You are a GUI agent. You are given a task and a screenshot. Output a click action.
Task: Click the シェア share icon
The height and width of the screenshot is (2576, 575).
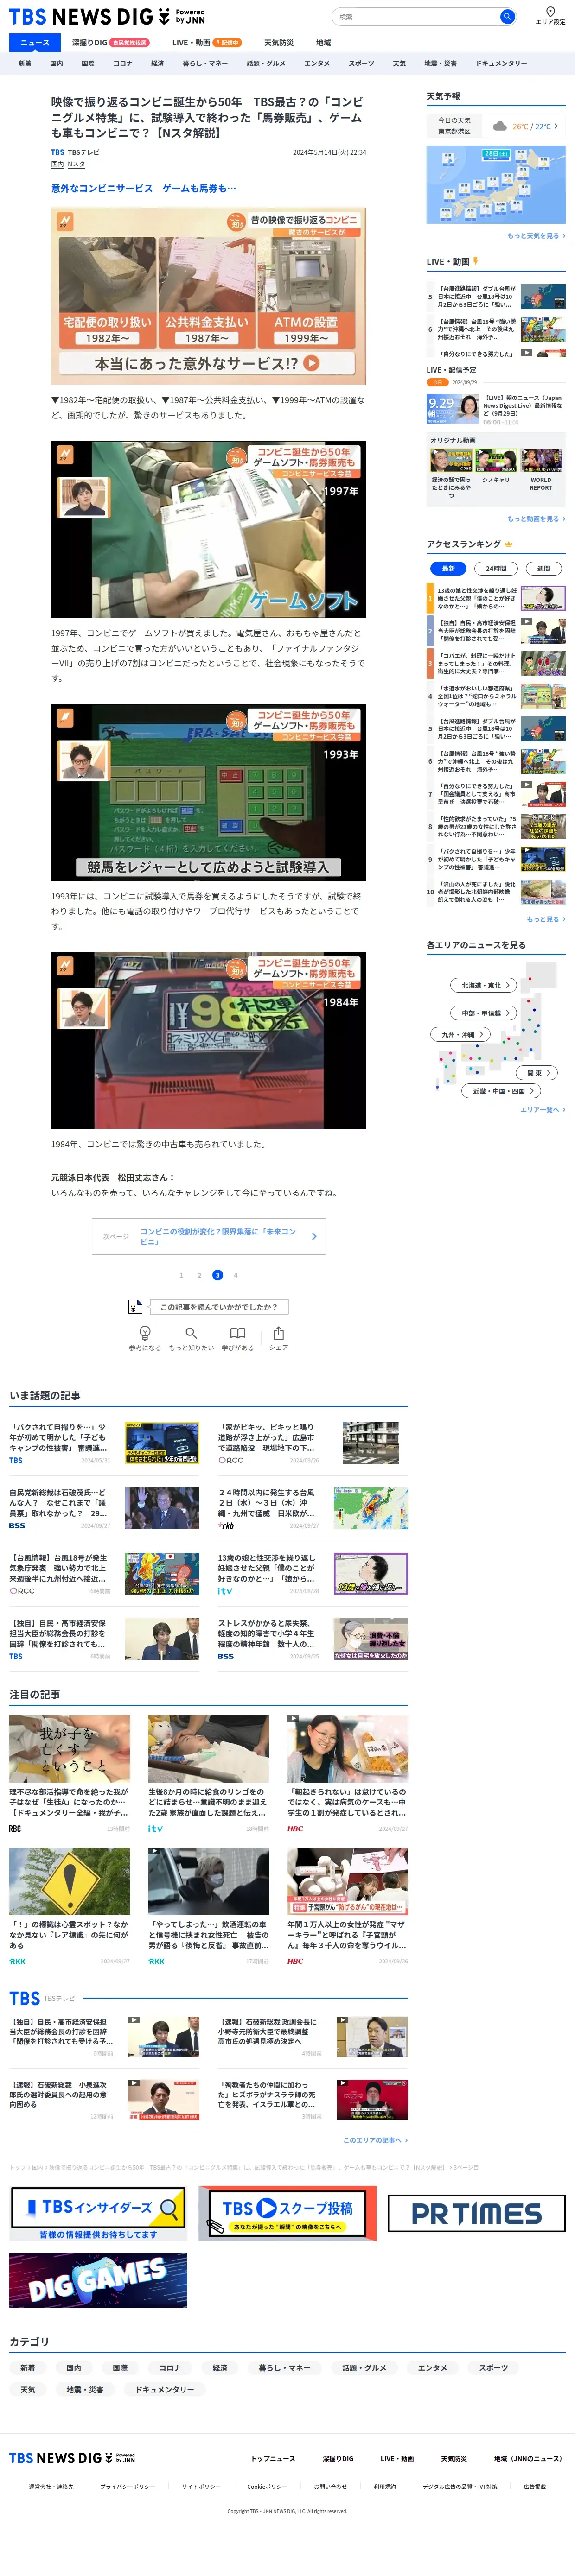[278, 1333]
